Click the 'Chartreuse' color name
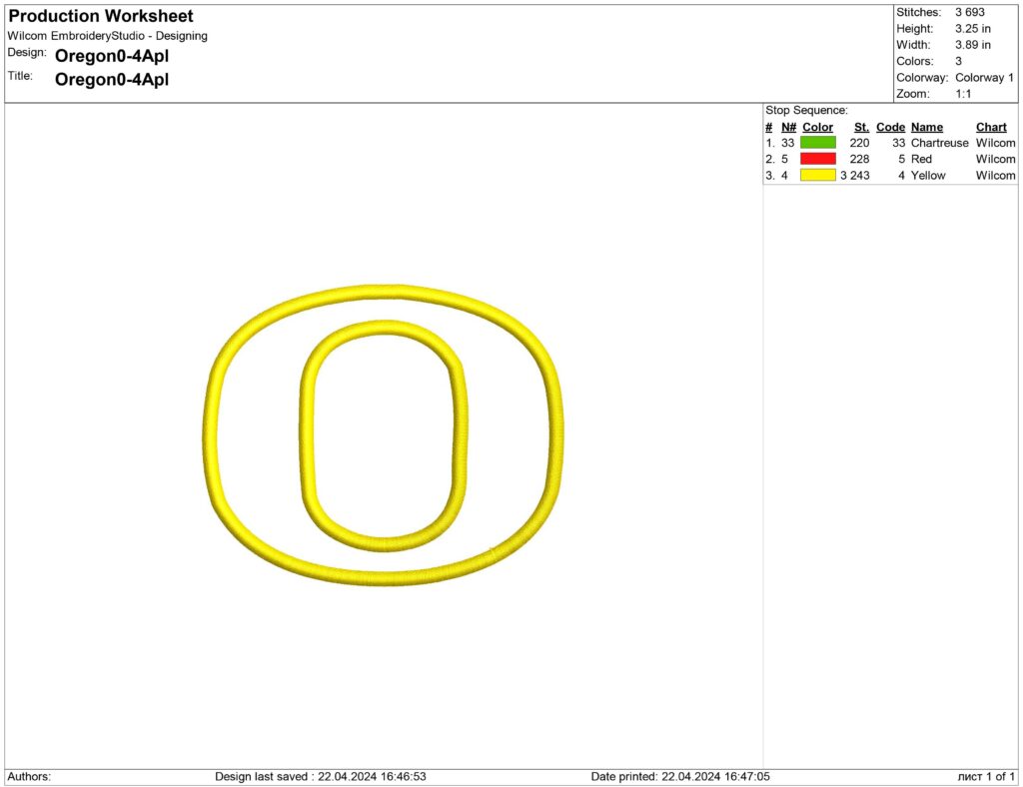This screenshot has height=787, width=1023. pos(939,143)
